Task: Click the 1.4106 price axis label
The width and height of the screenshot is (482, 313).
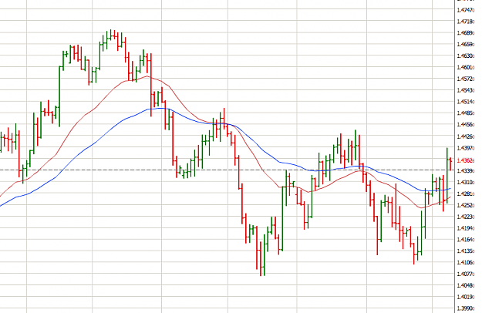Action: [x=465, y=262]
